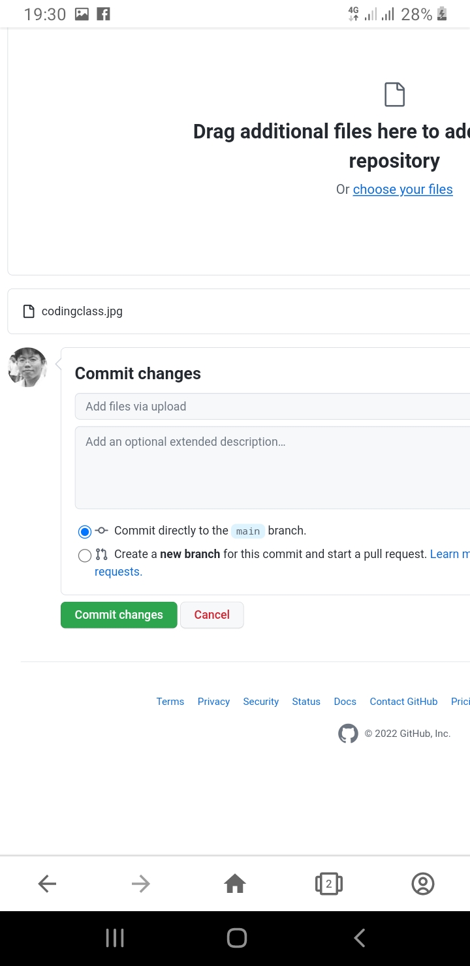
Task: Tap the browser back arrow icon
Action: pyautogui.click(x=47, y=884)
